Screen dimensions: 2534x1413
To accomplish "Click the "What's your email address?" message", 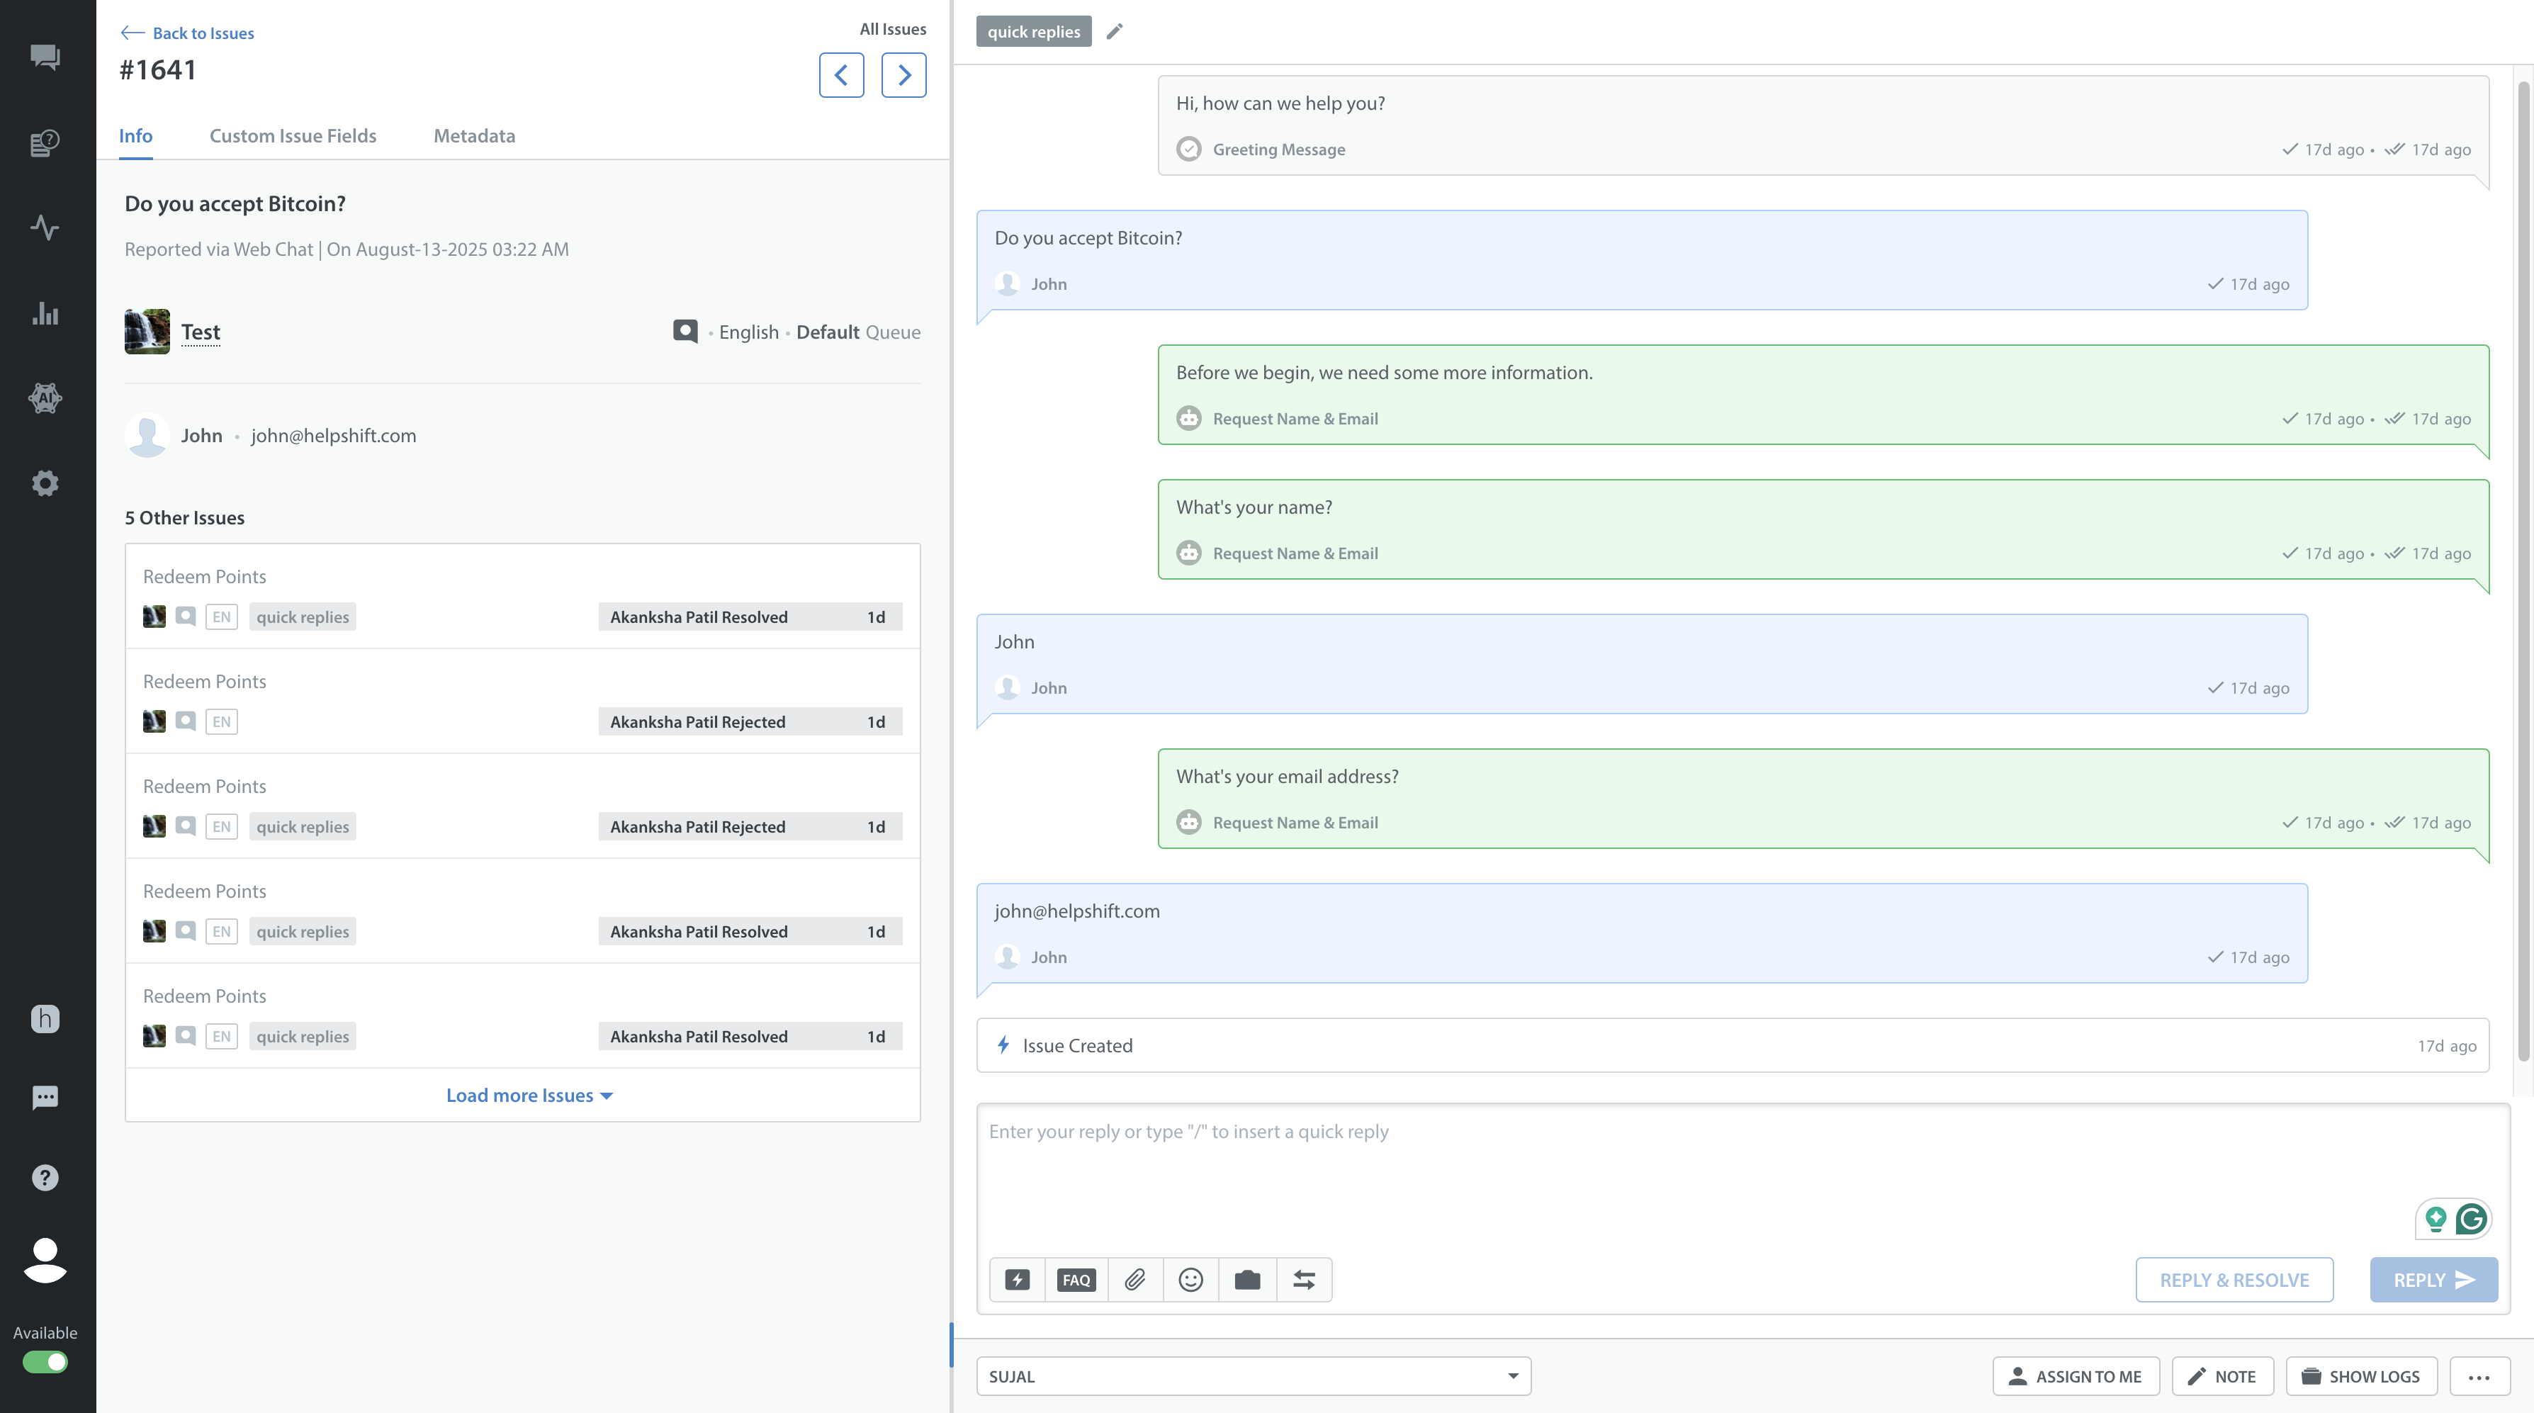I will (1824, 799).
